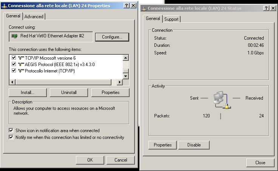278x171 pixels.
Task: Switch to the Support tab in Status
Action: click(x=171, y=19)
